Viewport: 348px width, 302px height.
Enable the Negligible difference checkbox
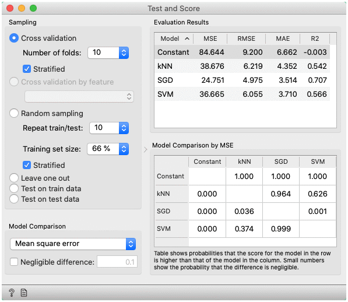coord(14,262)
